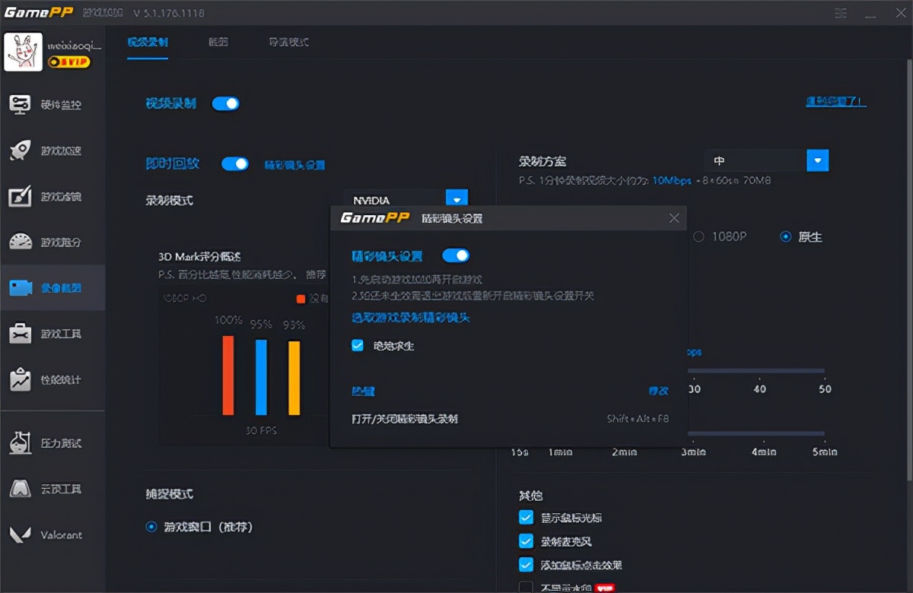Click the Valorant logo in sidebar
Image resolution: width=913 pixels, height=593 pixels.
tap(21, 534)
